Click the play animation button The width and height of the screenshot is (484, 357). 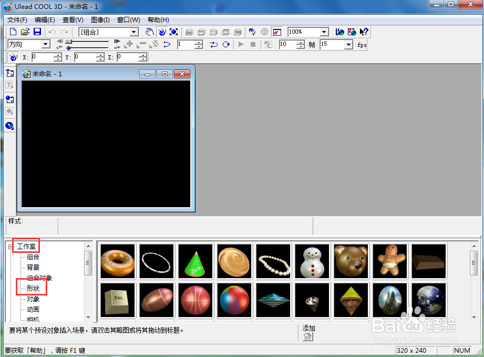point(241,45)
